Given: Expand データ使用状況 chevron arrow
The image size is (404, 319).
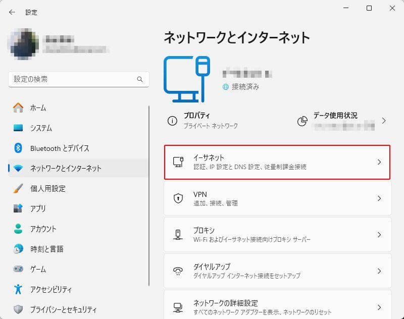Looking at the screenshot, I should point(384,121).
